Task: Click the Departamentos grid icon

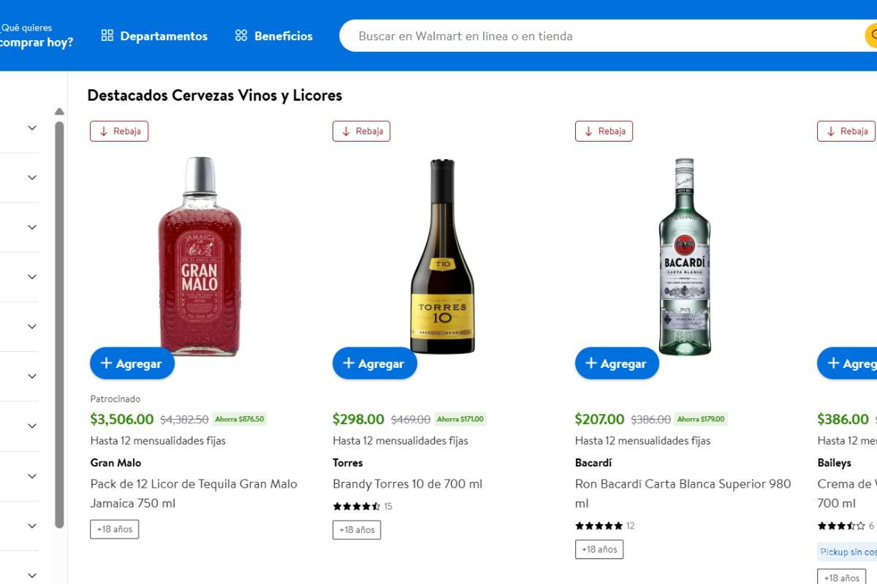Action: (x=107, y=35)
